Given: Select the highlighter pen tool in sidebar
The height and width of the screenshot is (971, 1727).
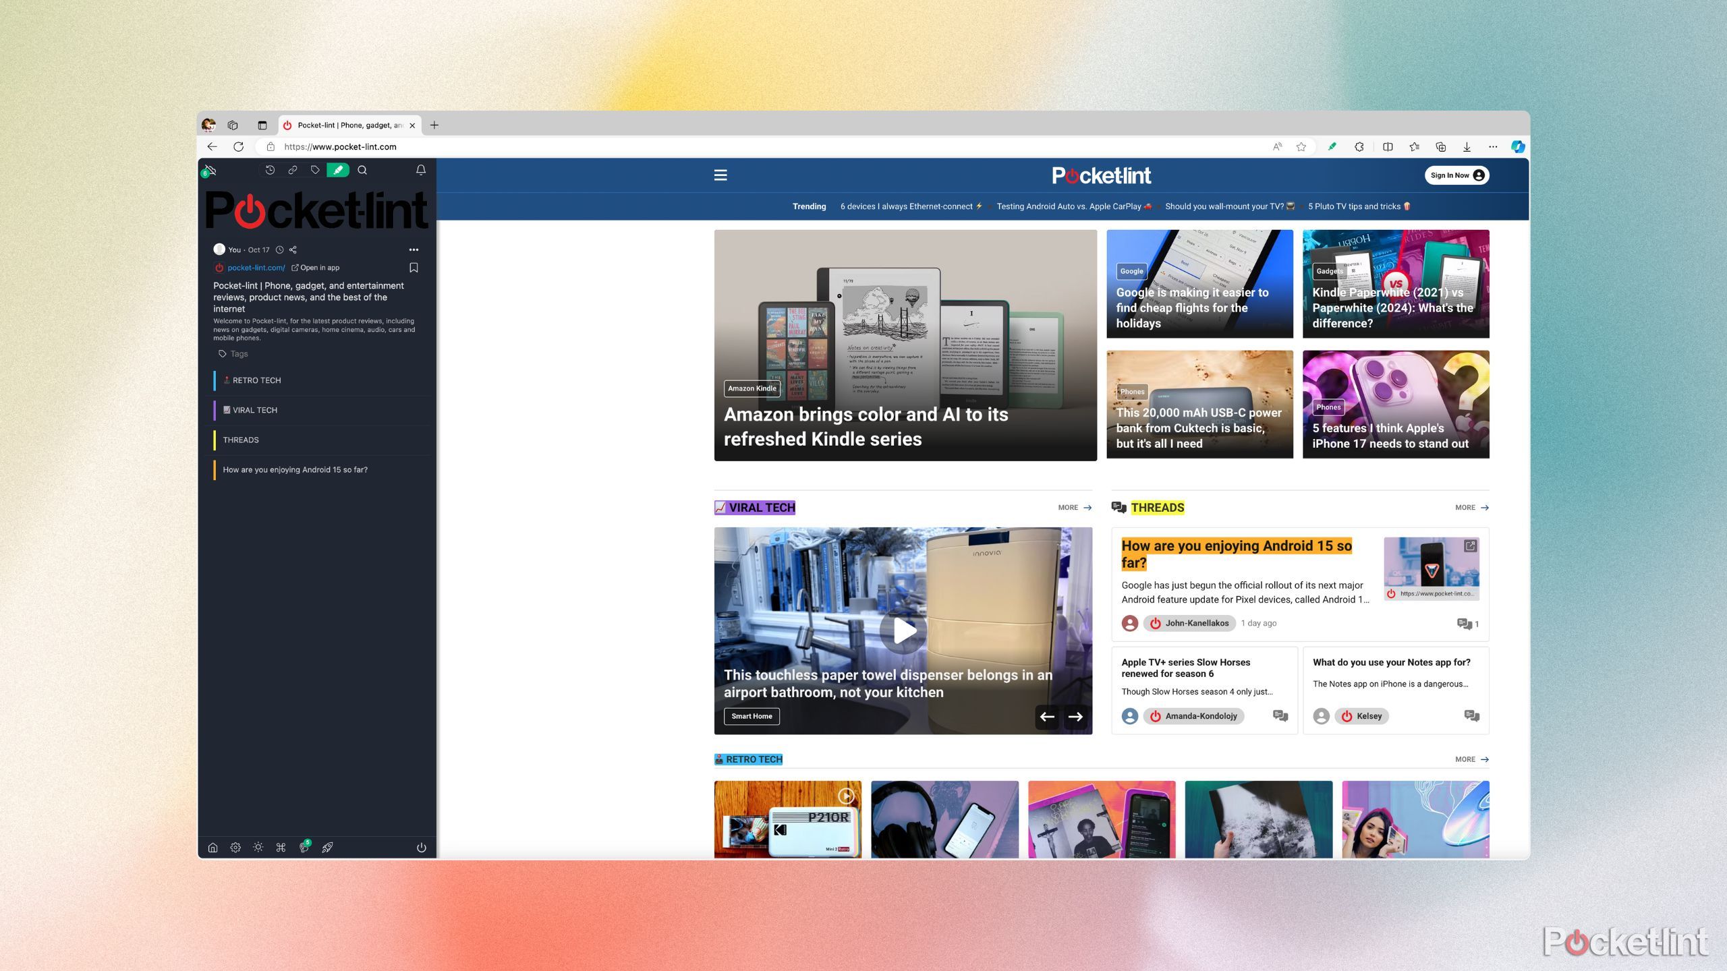Looking at the screenshot, I should click(x=338, y=170).
